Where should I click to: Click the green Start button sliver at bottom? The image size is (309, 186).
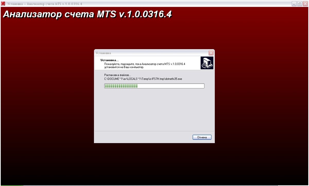point(12,185)
